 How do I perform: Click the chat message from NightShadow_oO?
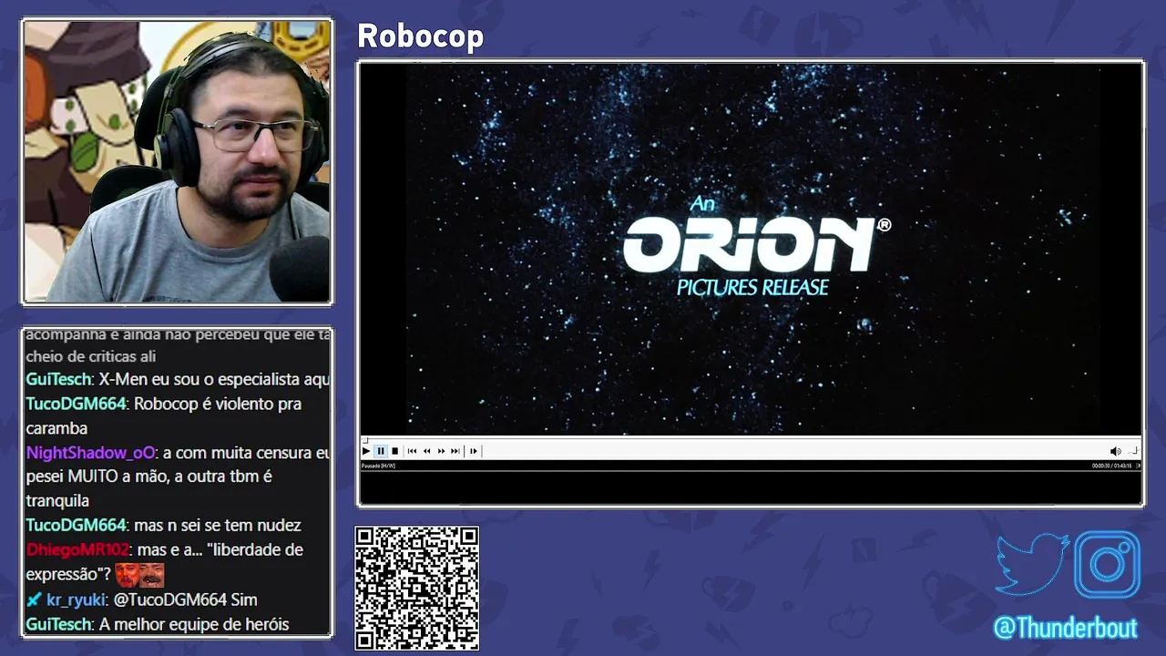click(178, 477)
